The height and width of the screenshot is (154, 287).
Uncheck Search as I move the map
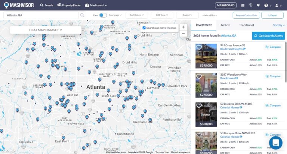pyautogui.click(x=144, y=28)
